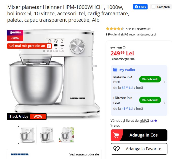Click the five-star rating icons

tap(115, 29)
